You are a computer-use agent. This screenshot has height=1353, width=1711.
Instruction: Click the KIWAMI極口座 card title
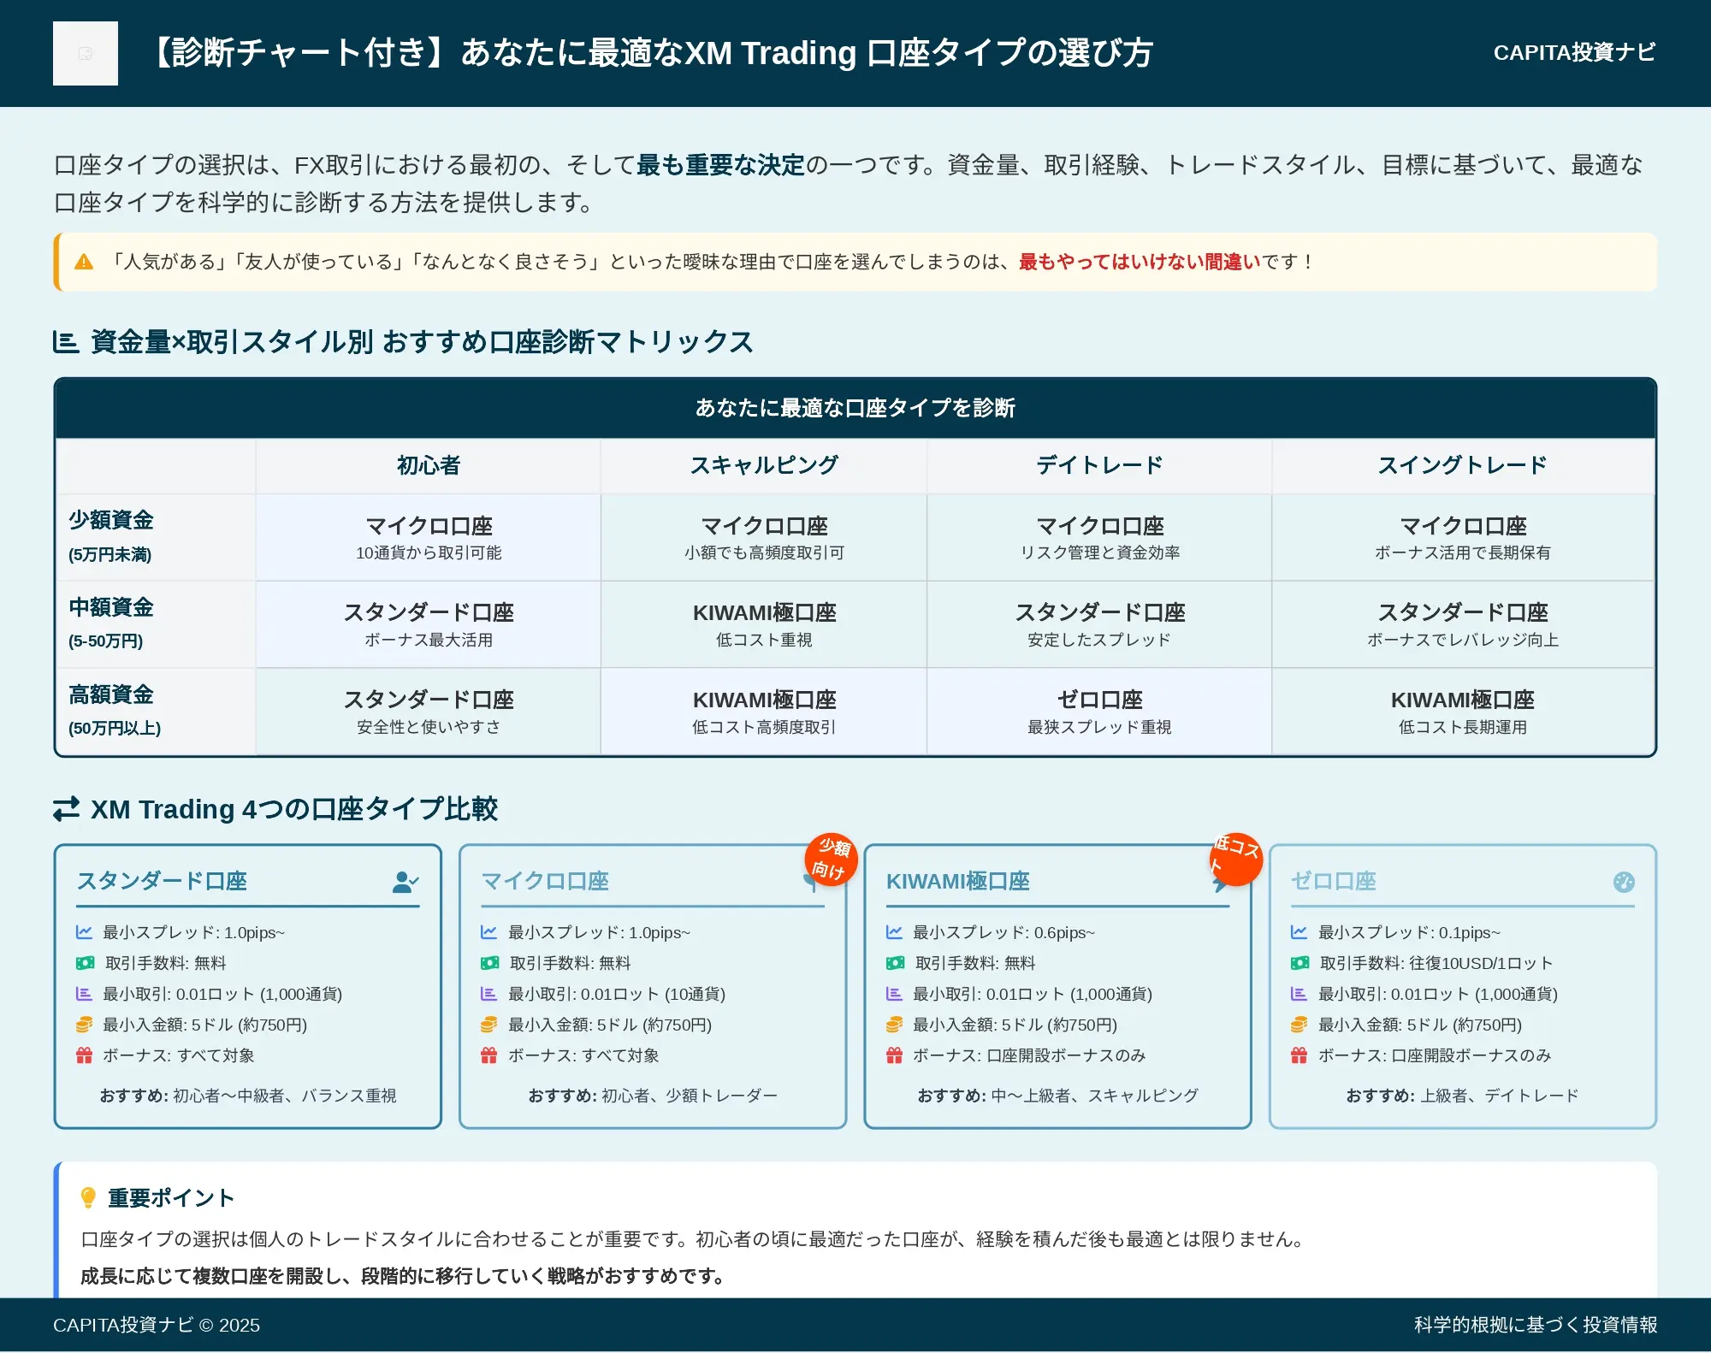958,882
